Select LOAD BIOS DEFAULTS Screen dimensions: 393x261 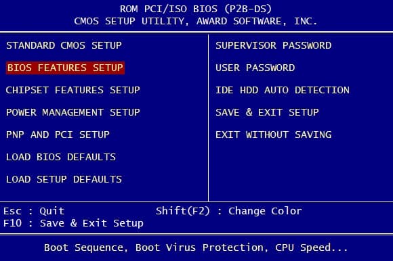coord(61,157)
